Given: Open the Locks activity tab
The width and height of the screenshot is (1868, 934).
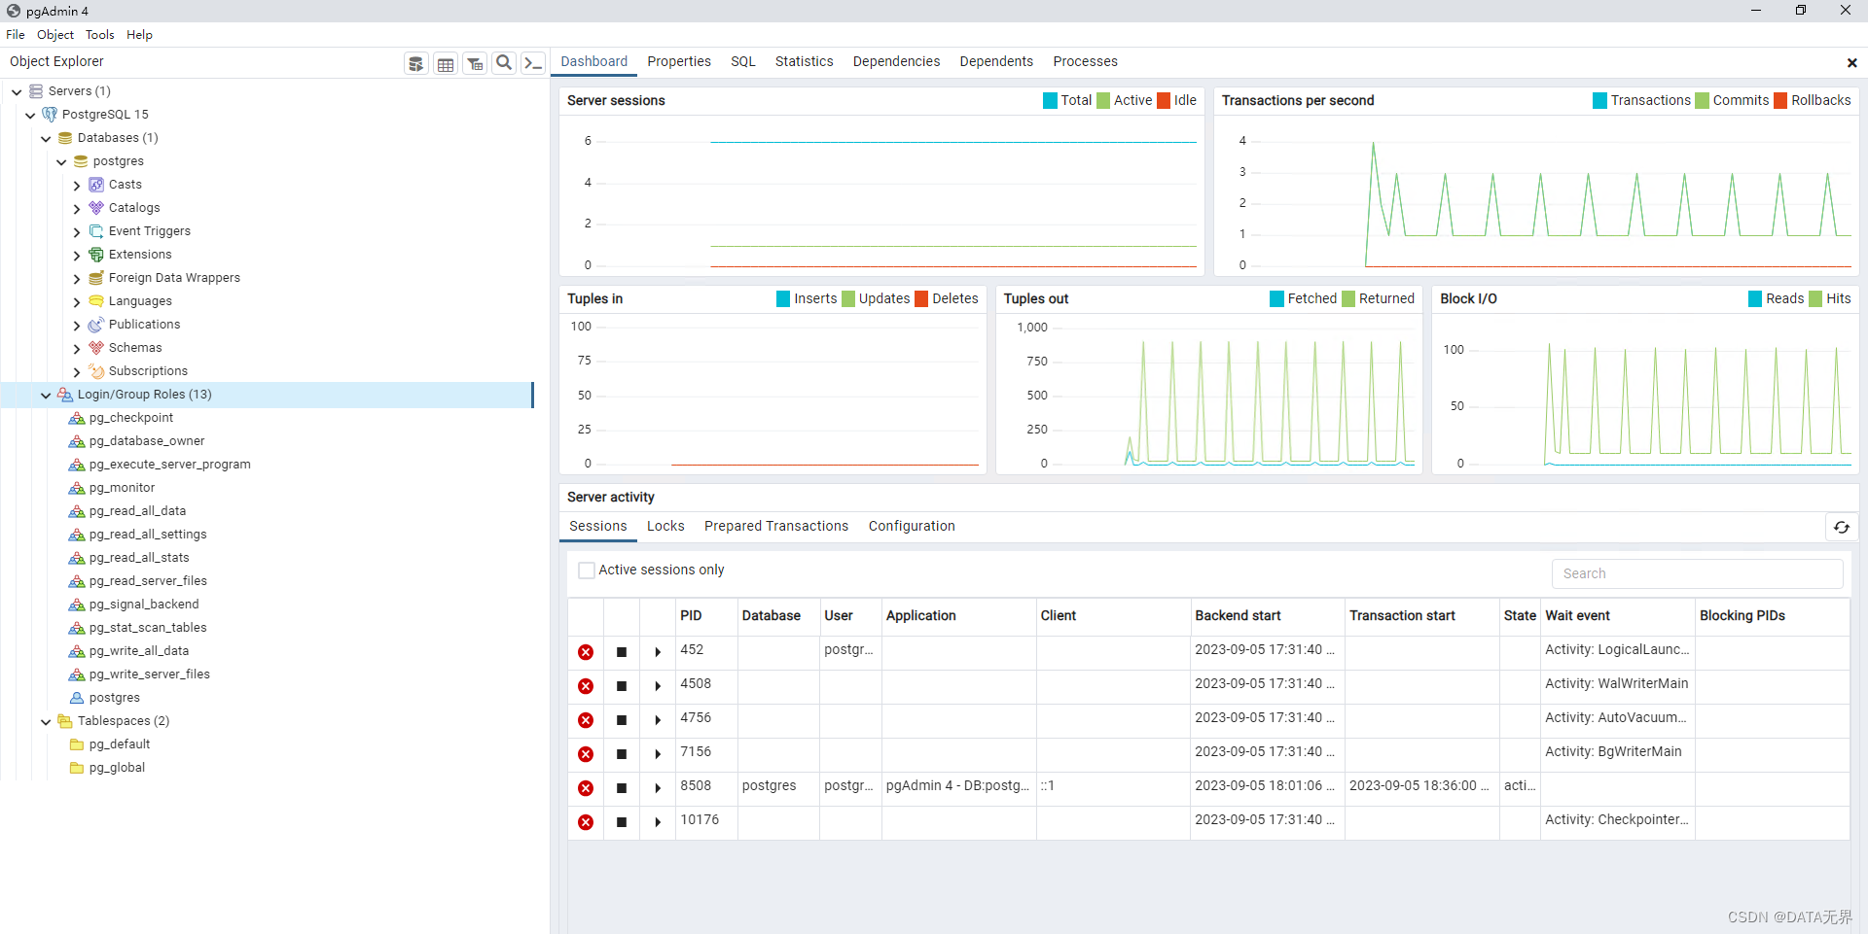Looking at the screenshot, I should (665, 526).
